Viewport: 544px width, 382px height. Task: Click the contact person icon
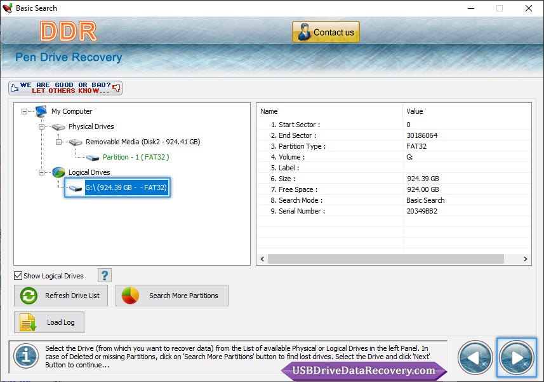[x=304, y=32]
